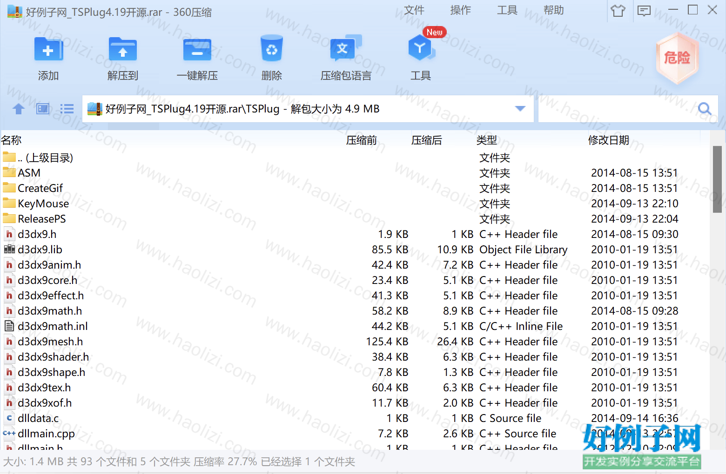Select the d3dx9xof.h file name
Viewport: 726px width, 474px height.
tap(45, 402)
